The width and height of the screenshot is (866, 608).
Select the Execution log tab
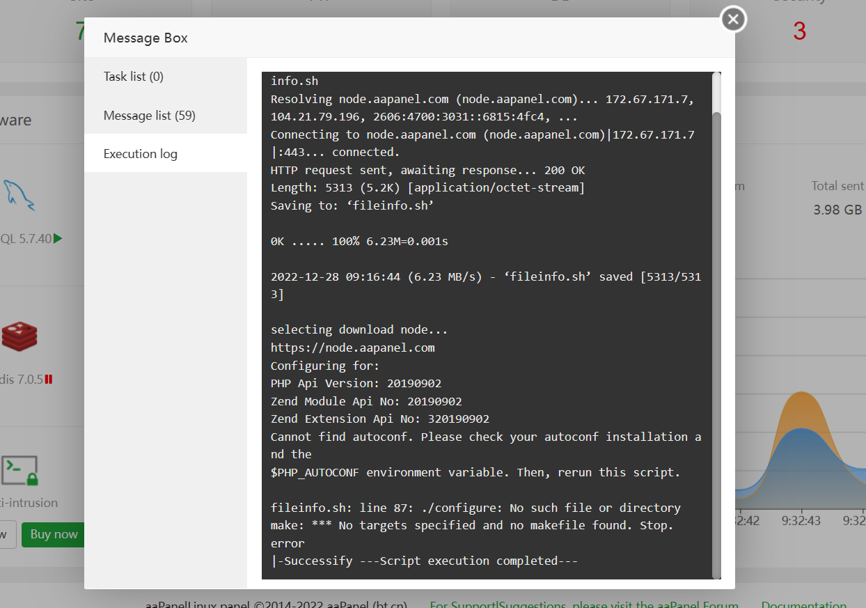click(x=141, y=154)
